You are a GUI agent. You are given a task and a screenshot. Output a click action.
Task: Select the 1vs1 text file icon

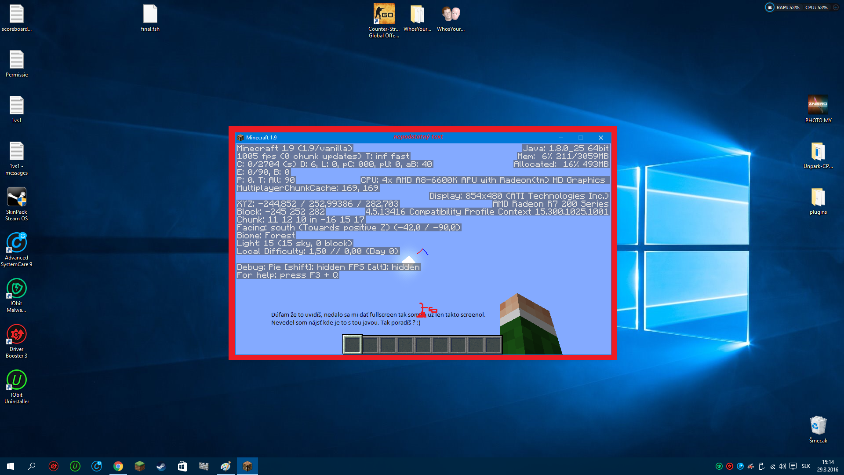point(17,109)
